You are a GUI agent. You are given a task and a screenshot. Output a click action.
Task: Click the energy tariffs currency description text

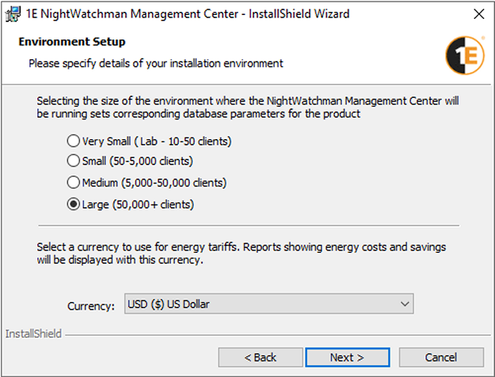(x=241, y=253)
